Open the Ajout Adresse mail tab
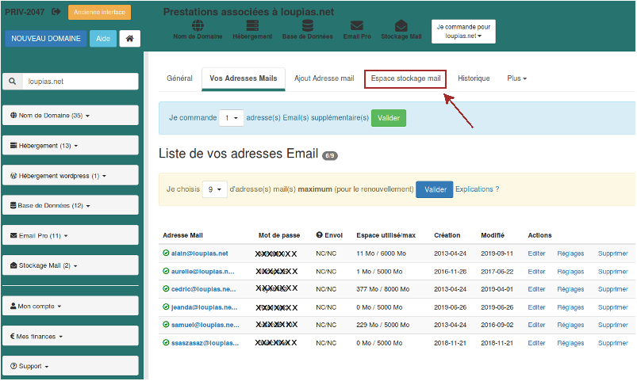Screen dimensions: 637x381 coord(324,78)
